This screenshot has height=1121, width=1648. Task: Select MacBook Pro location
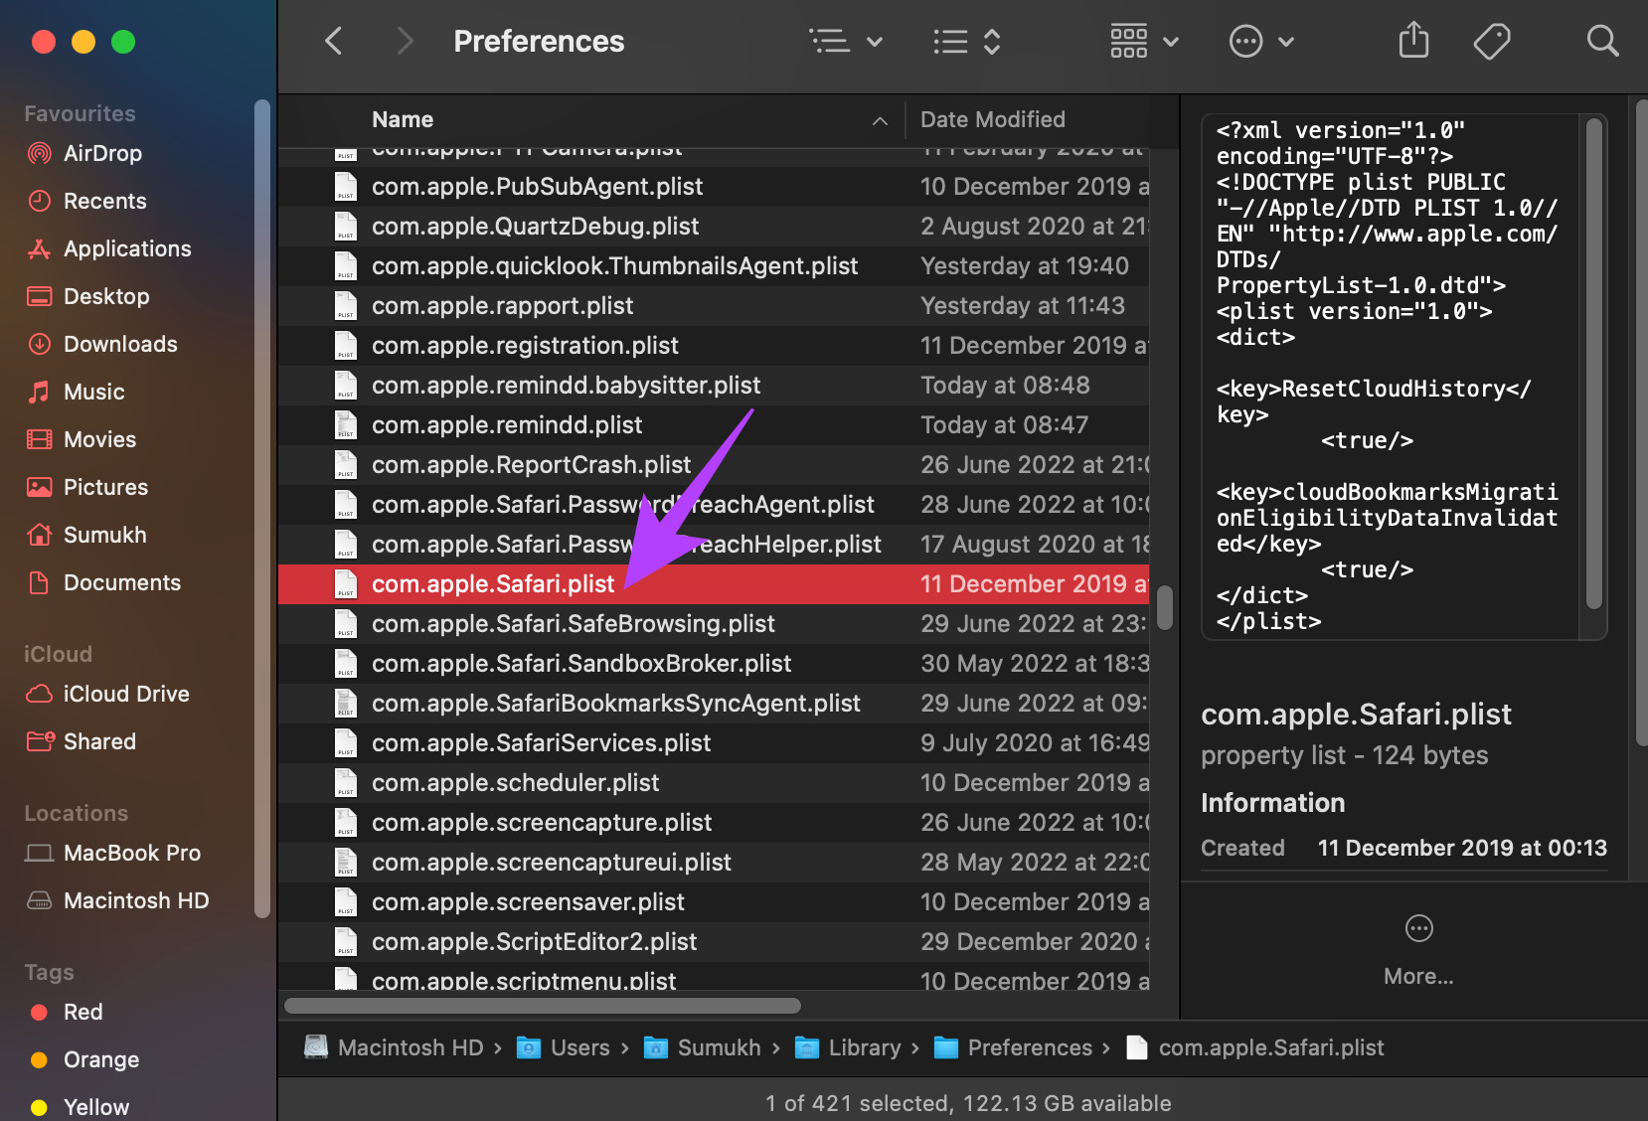coord(131,853)
